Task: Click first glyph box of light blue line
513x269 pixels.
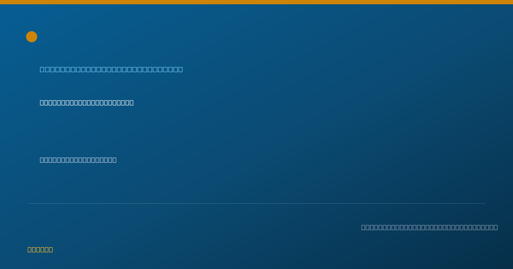Action: (x=42, y=69)
